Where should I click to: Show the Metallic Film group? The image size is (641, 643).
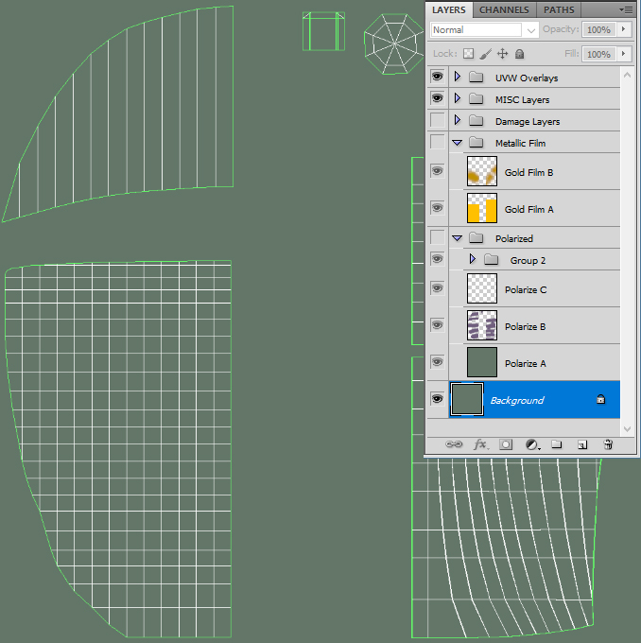coord(438,142)
